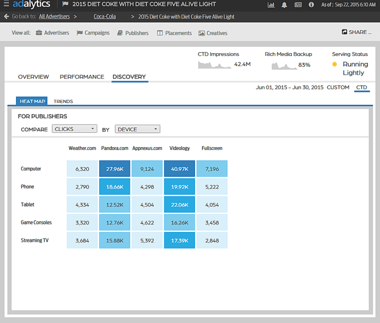Click the adalytics logo
380x323 pixels.
[31, 4]
